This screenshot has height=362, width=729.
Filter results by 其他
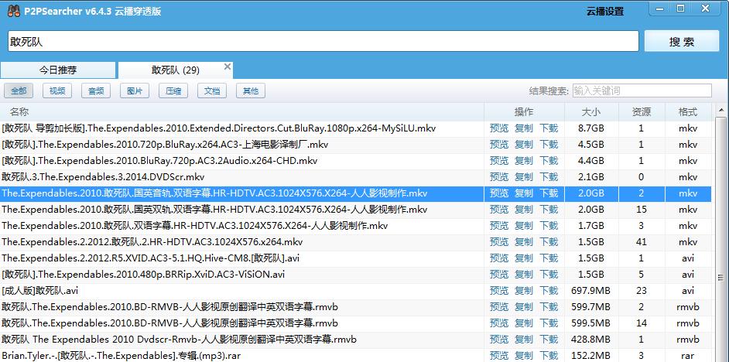[x=251, y=91]
